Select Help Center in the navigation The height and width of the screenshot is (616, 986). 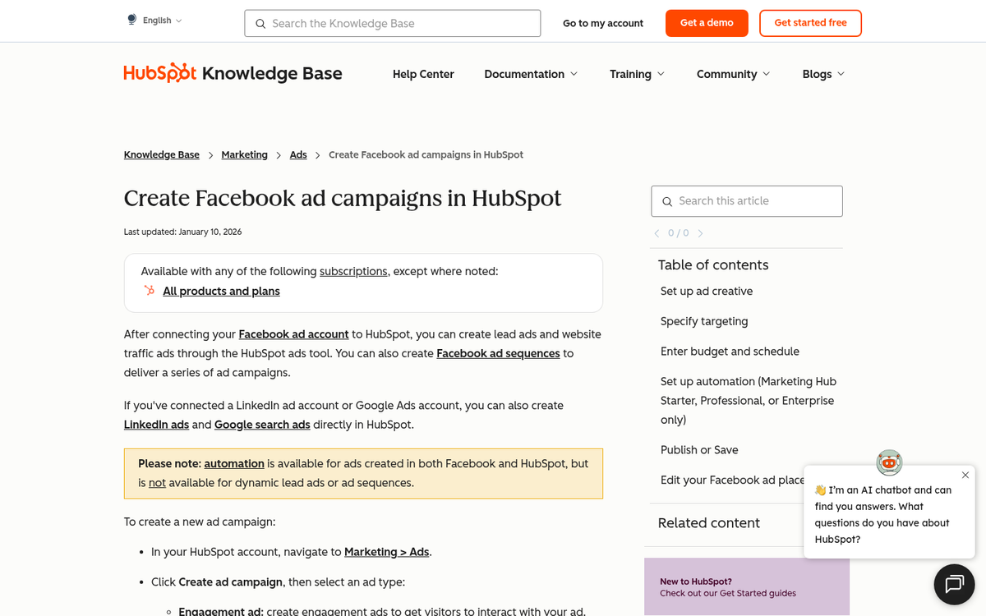[423, 74]
